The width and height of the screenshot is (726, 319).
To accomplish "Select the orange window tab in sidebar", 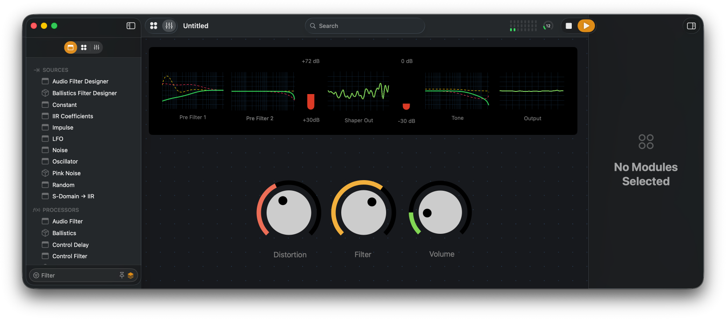I will tap(71, 47).
